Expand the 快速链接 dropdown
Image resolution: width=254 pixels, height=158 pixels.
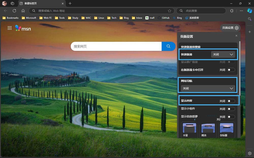[223, 55]
